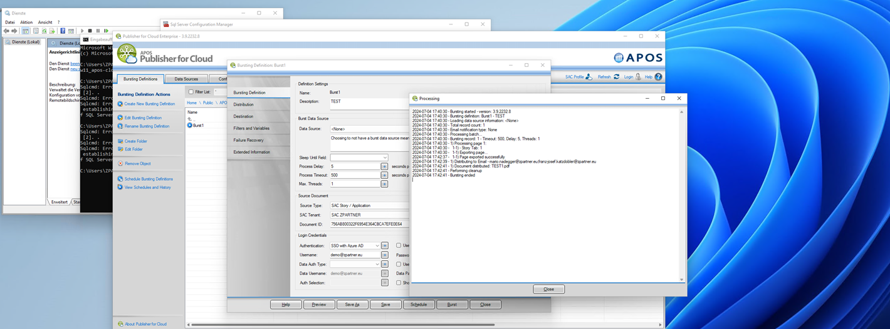The height and width of the screenshot is (329, 890).
Task: Click the Create Folder icon
Action: (120, 141)
